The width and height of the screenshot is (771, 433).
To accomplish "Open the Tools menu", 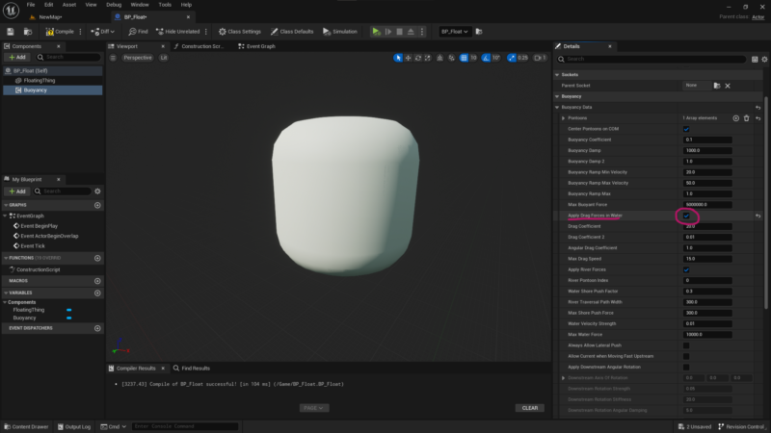I will [165, 5].
